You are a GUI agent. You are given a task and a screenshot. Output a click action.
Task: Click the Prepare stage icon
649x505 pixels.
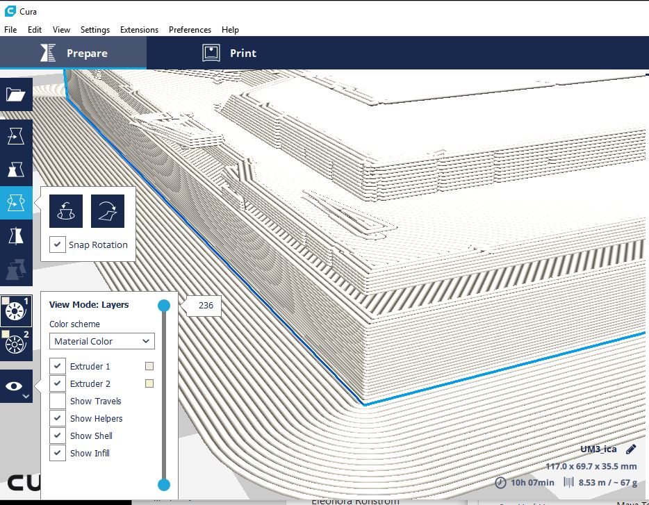click(x=48, y=53)
